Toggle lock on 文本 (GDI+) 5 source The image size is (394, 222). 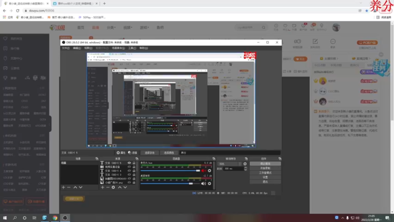[134, 163]
